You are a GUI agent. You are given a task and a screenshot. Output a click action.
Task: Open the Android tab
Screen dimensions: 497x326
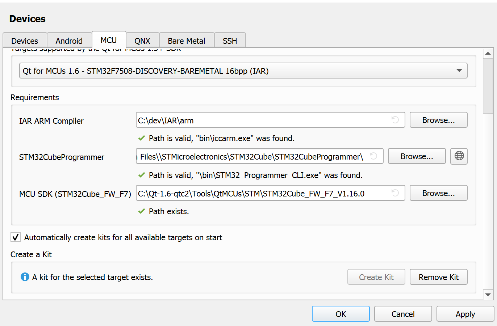pos(69,41)
